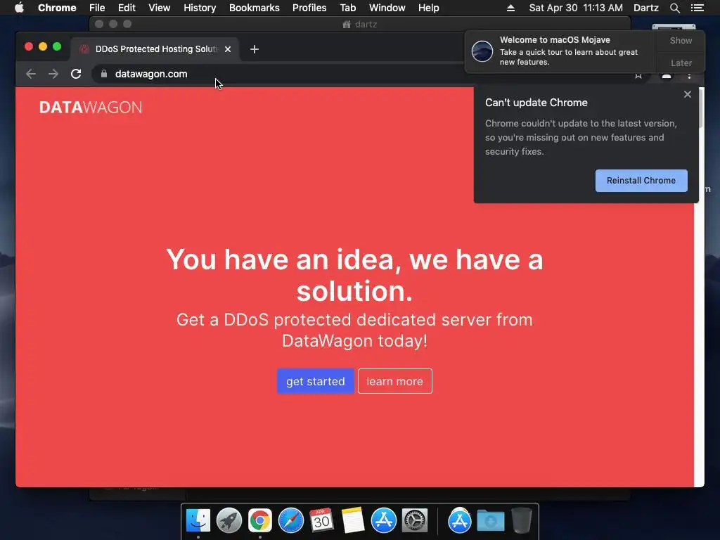
Task: Open Chrome profile avatar button
Action: pyautogui.click(x=667, y=75)
